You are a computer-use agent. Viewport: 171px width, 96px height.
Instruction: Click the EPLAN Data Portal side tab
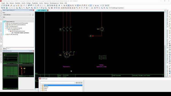1,15
